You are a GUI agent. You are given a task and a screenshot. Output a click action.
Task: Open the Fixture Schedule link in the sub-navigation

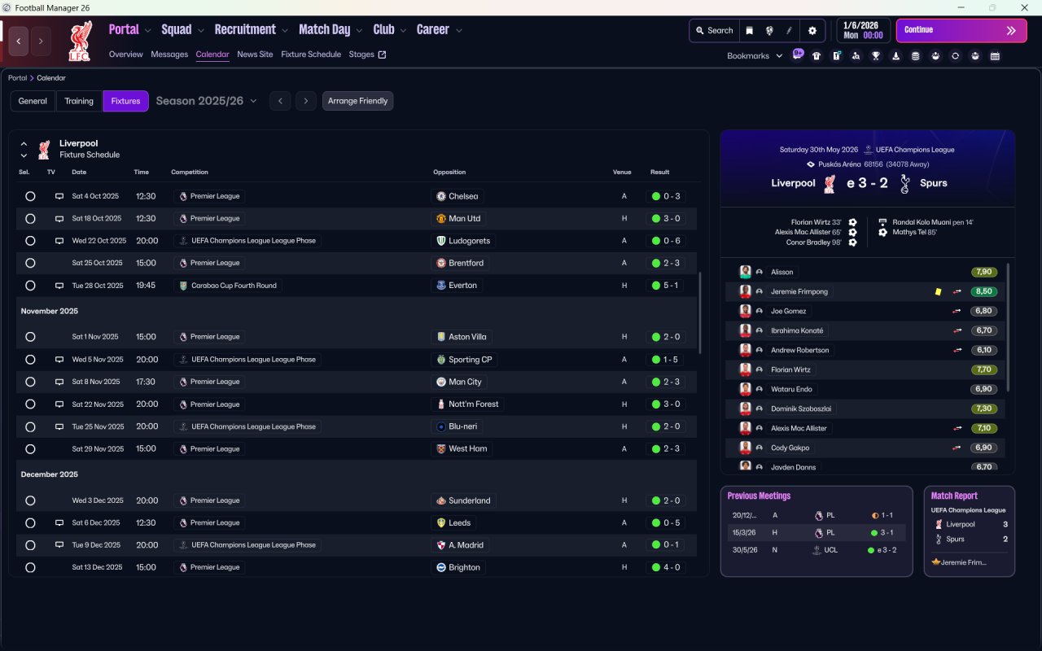click(311, 55)
